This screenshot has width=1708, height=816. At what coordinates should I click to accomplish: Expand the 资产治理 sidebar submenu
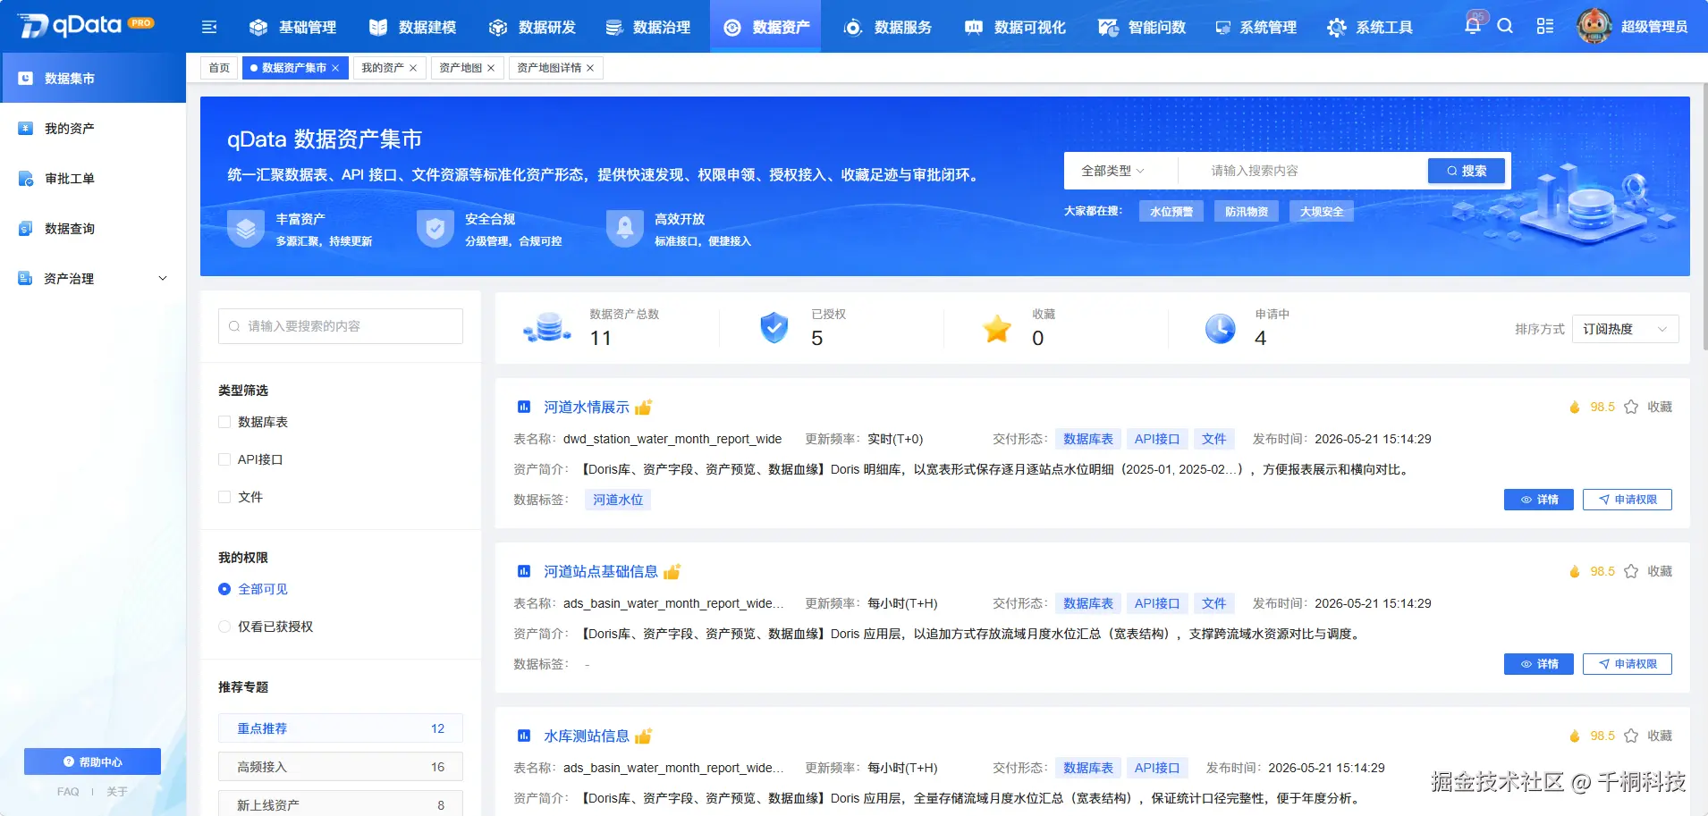coord(163,279)
